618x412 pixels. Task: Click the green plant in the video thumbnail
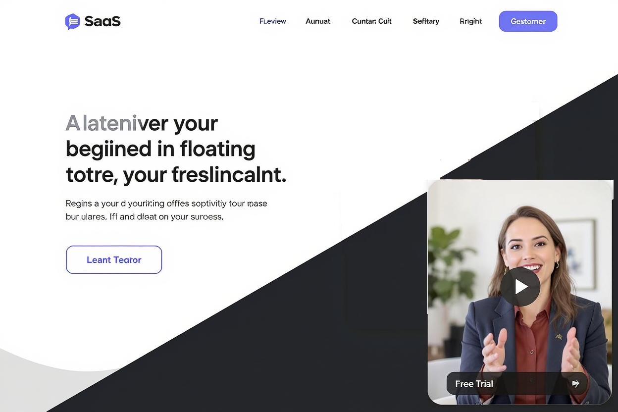pos(448,267)
